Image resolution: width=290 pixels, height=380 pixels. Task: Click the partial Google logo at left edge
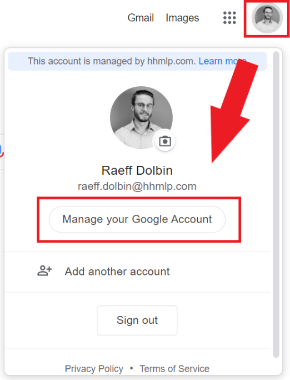(2, 151)
